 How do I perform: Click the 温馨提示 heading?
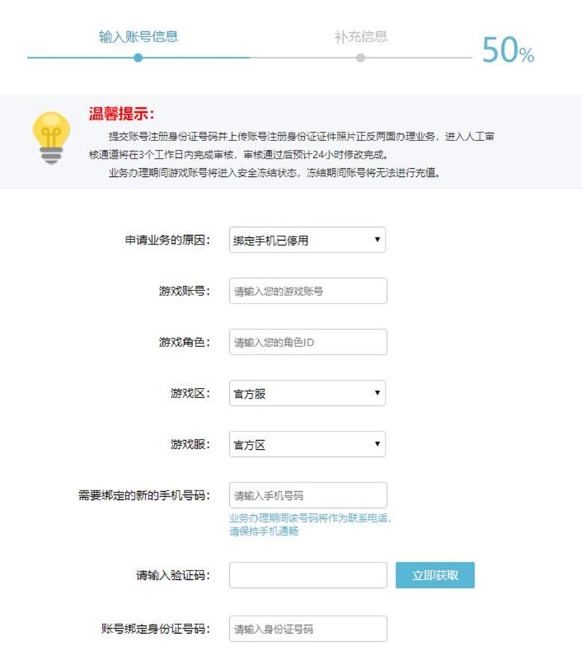click(x=121, y=114)
